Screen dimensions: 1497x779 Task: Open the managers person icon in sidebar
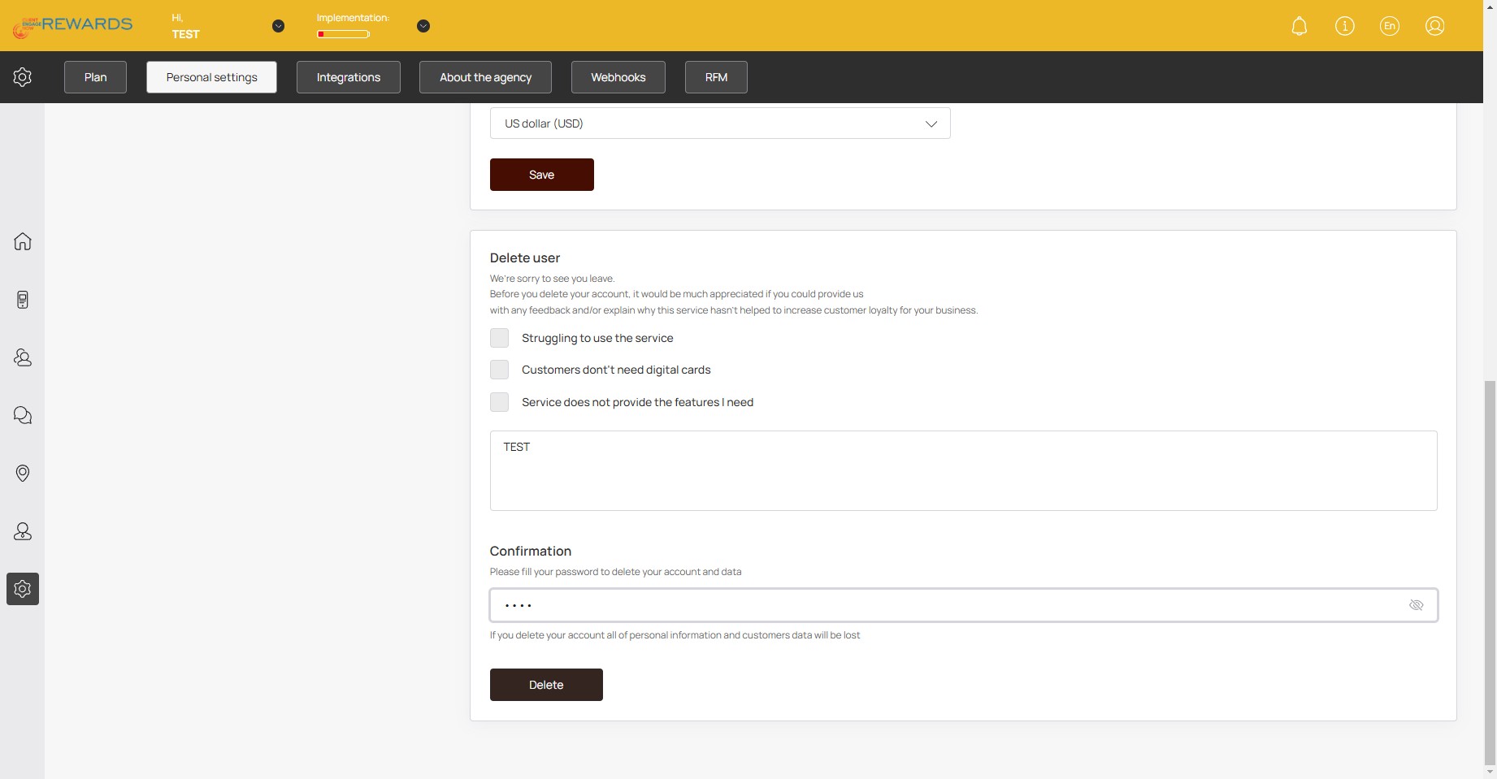(x=23, y=531)
